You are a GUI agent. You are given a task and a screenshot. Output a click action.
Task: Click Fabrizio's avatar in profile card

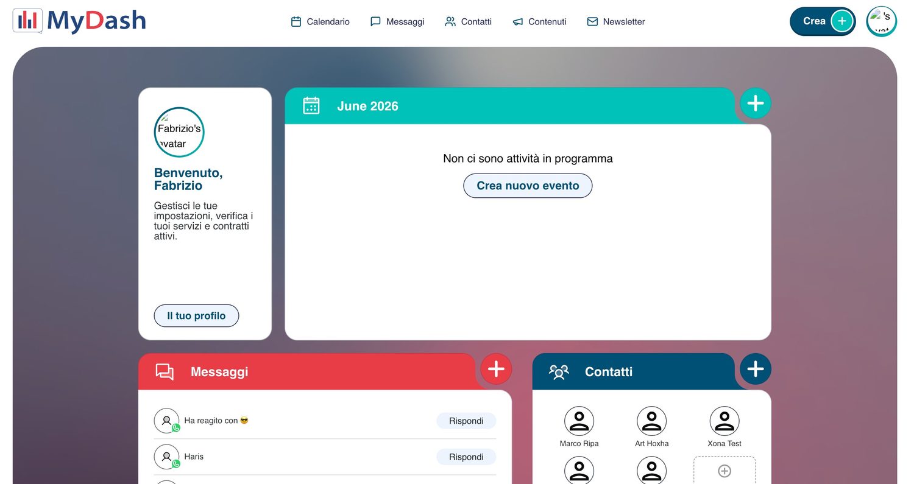[179, 132]
